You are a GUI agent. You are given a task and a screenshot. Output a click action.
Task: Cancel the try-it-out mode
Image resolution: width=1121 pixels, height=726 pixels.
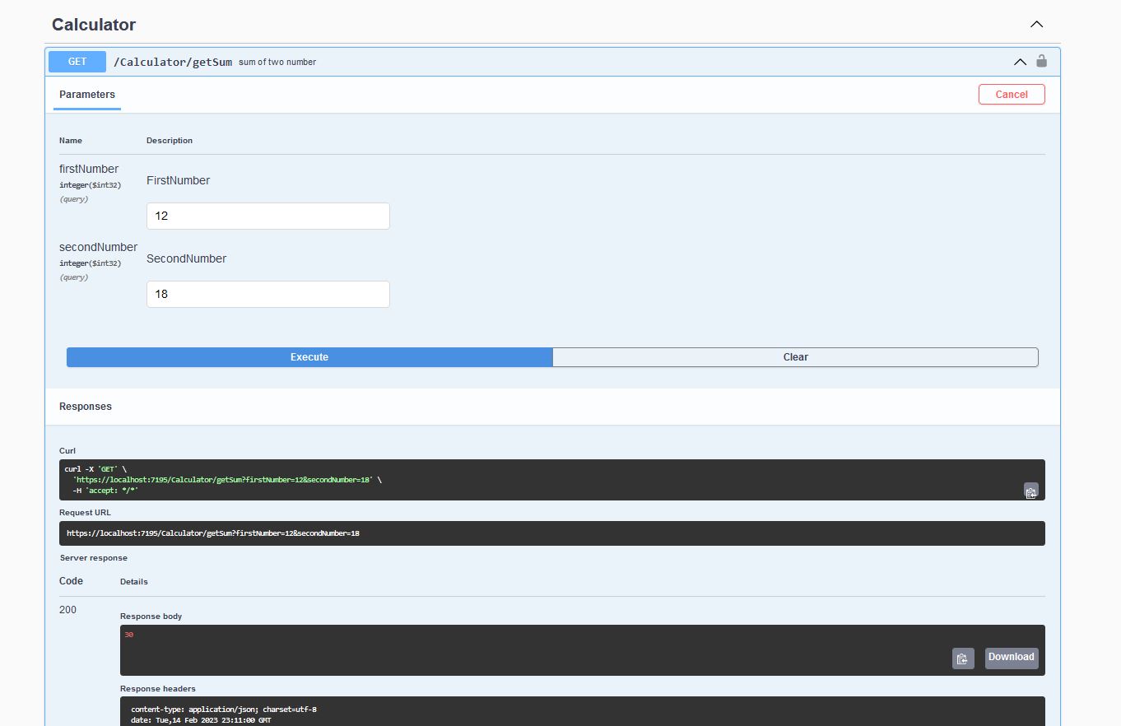[1011, 94]
